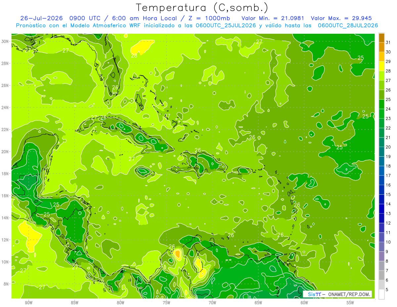This screenshot has width=397, height=307.
Task: Click the title "Temperatura (C,somb.)"
Action: (x=202, y=8)
